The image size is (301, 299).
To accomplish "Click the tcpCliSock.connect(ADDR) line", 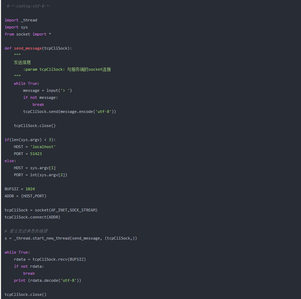I will click(x=32, y=217).
